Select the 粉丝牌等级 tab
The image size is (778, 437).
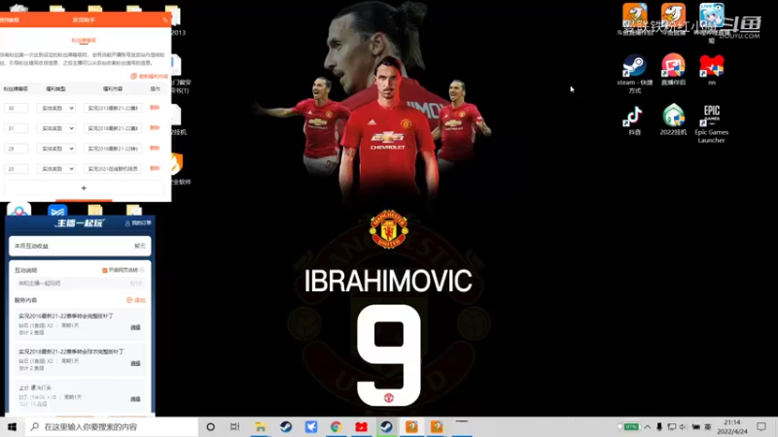tap(84, 40)
